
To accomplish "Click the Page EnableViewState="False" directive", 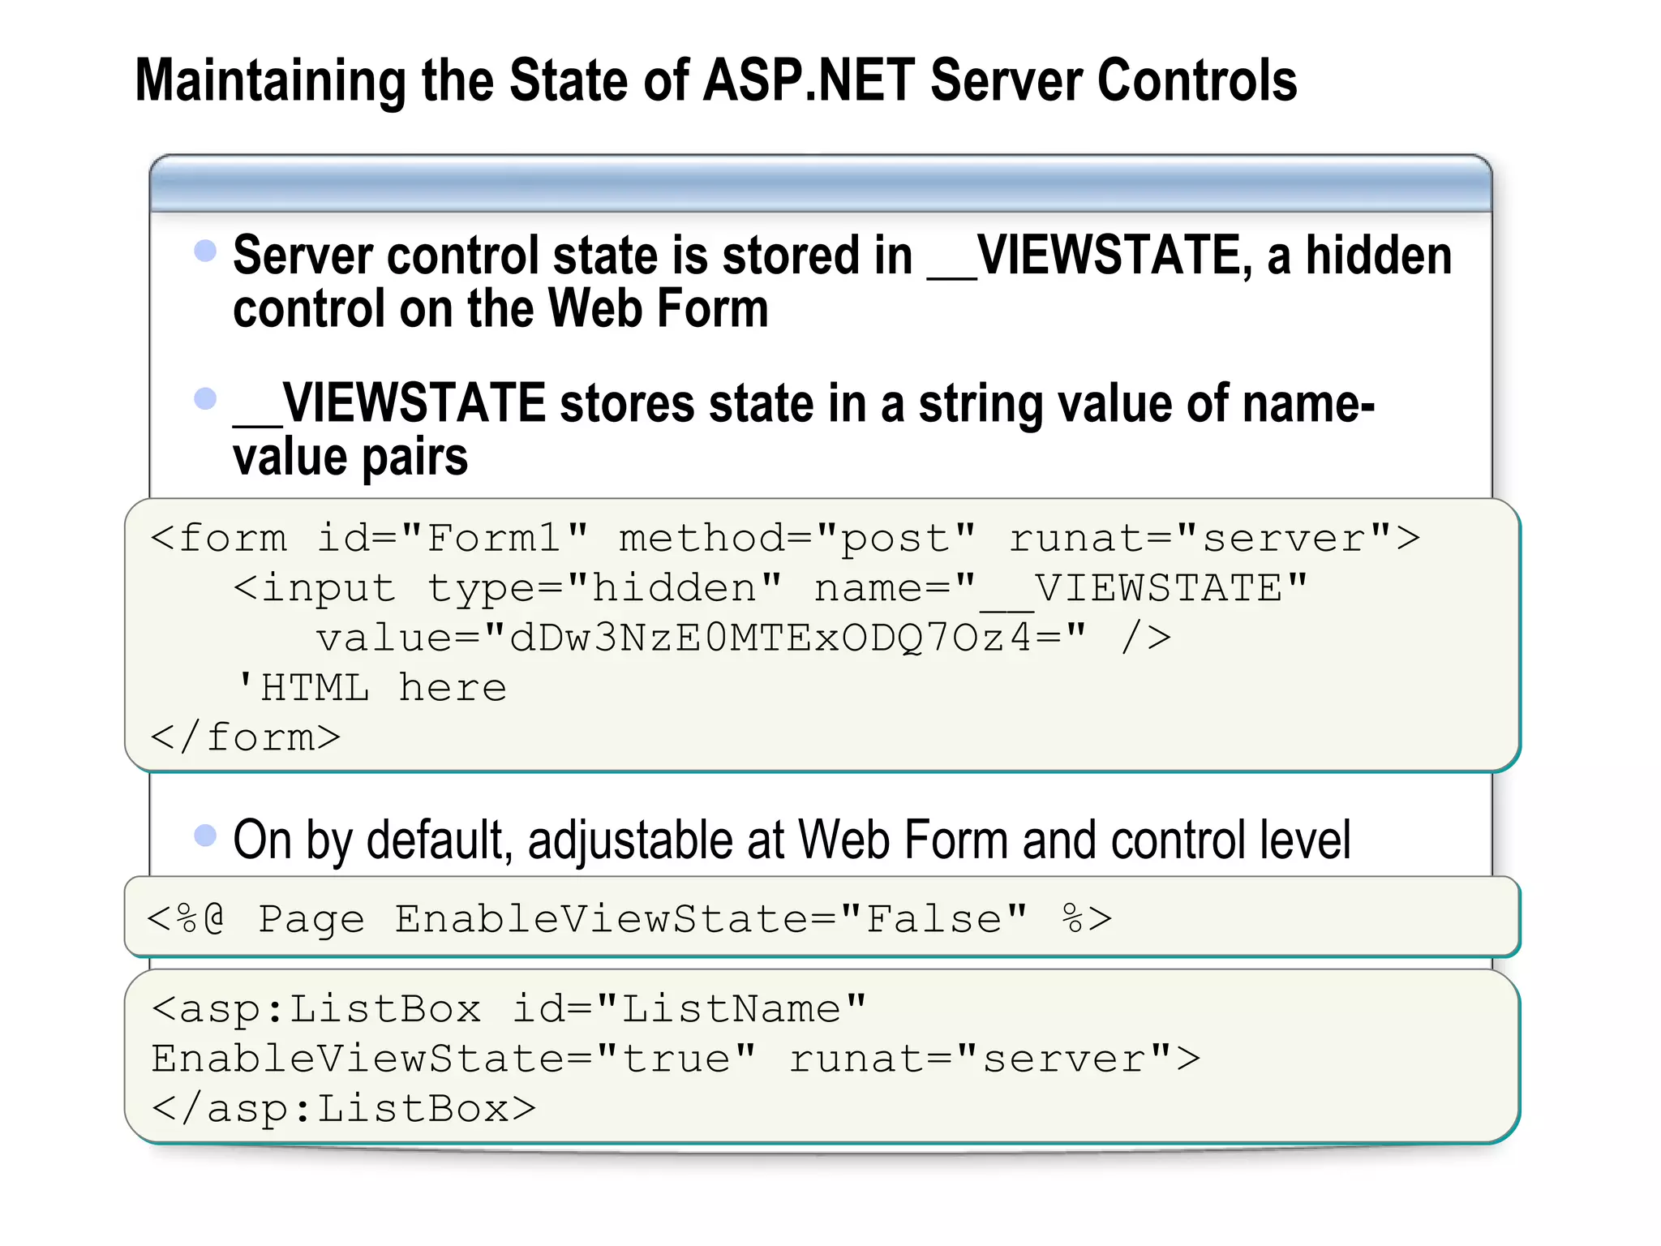I will click(629, 919).
